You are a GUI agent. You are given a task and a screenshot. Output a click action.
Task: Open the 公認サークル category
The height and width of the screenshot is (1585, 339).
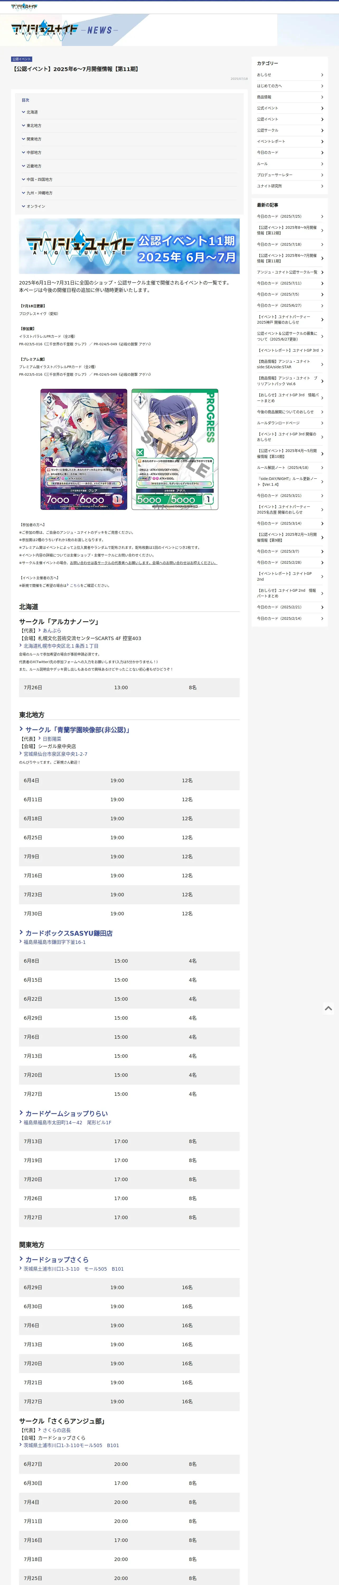[x=290, y=130]
